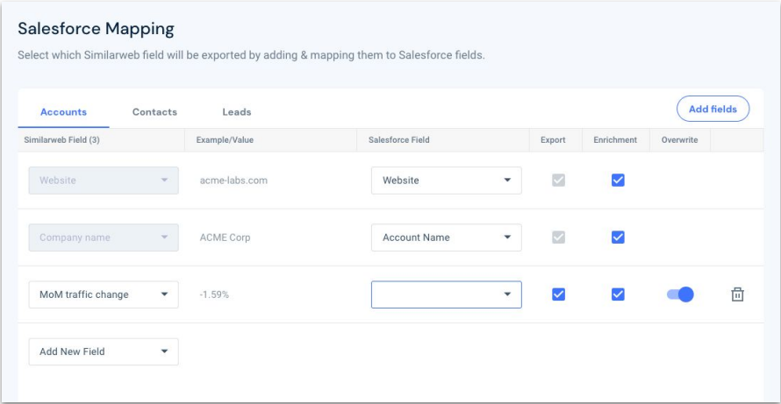Turn off Overwrite toggle for MoM traffic change
Viewport: 781px width, 404px height.
(680, 294)
